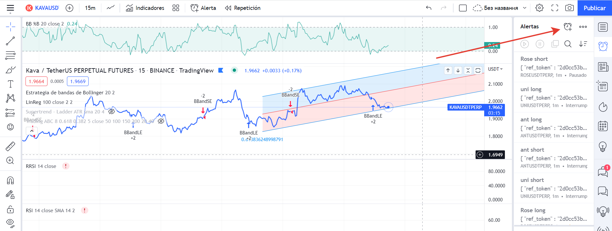Open the emoji icons tool
This screenshot has height=231, width=612.
tap(11, 127)
